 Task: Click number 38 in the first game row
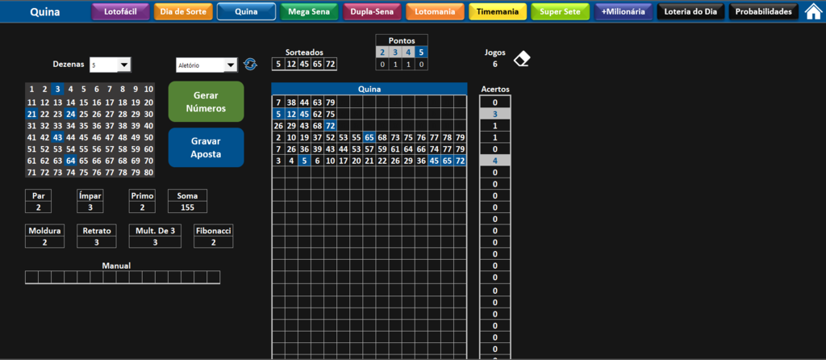(290, 103)
